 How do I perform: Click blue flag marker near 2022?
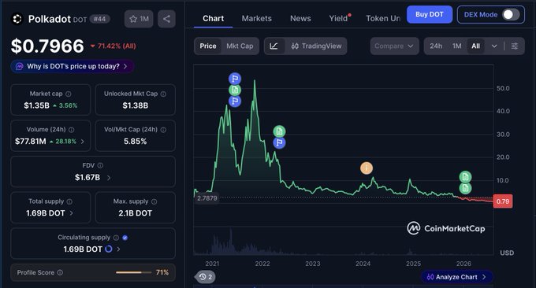pyautogui.click(x=279, y=142)
